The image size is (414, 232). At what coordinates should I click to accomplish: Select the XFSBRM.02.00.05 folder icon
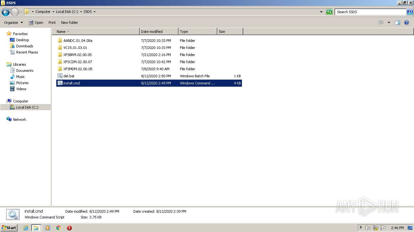point(60,55)
